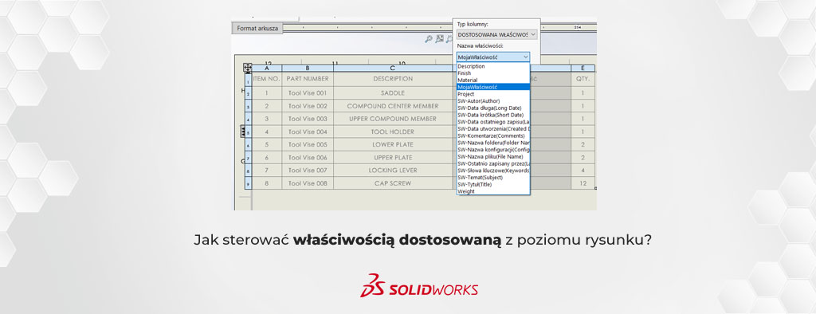The image size is (816, 314).
Task: Select row header 1 of the table
Action: pyautogui.click(x=249, y=80)
